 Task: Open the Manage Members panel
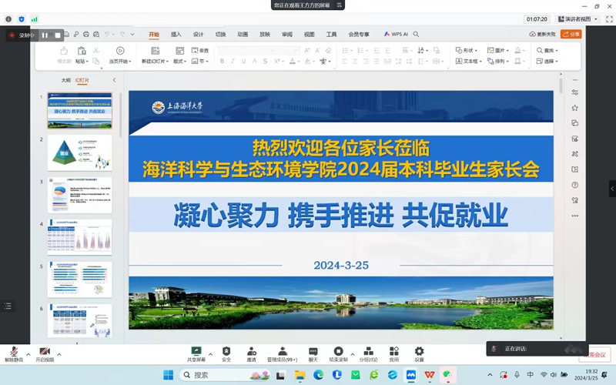point(282,353)
